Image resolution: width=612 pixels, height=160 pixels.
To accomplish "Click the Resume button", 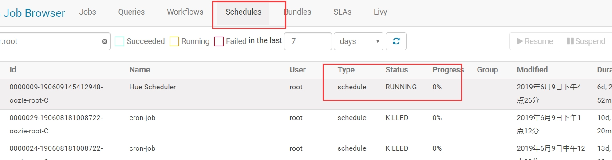I will pos(535,41).
